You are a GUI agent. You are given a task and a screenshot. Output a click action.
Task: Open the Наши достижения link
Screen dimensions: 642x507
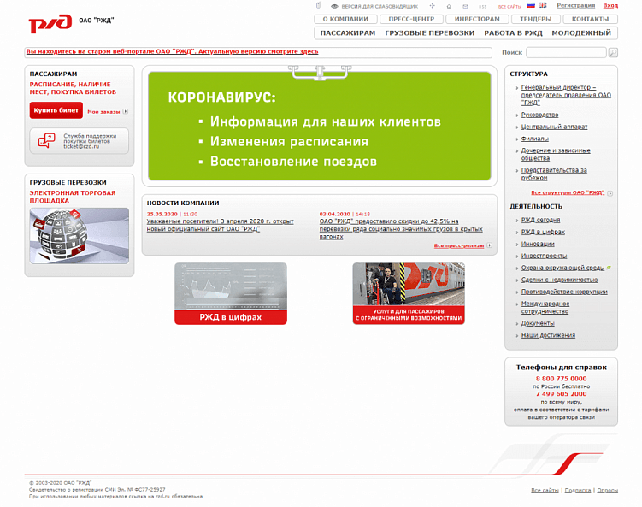click(548, 335)
